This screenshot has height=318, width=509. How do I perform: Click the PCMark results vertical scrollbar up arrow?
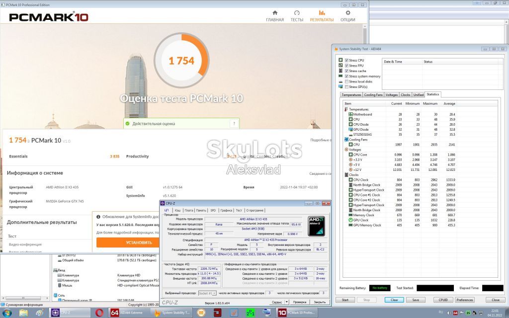coord(365,28)
